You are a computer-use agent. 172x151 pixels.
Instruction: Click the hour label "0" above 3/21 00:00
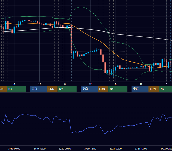(x=116, y=84)
